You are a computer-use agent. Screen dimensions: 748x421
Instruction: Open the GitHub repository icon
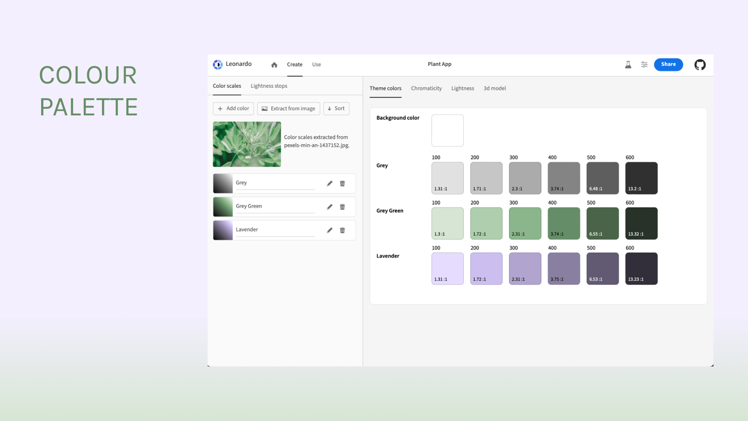pos(700,64)
